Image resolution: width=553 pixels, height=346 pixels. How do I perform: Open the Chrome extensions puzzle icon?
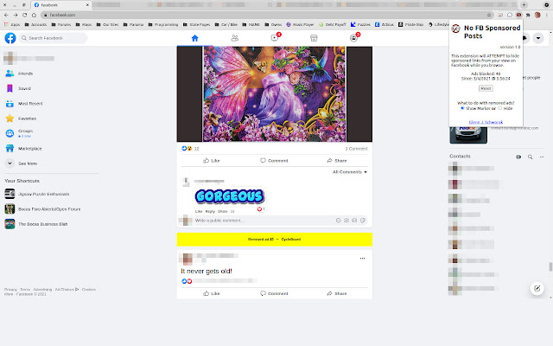pos(528,15)
